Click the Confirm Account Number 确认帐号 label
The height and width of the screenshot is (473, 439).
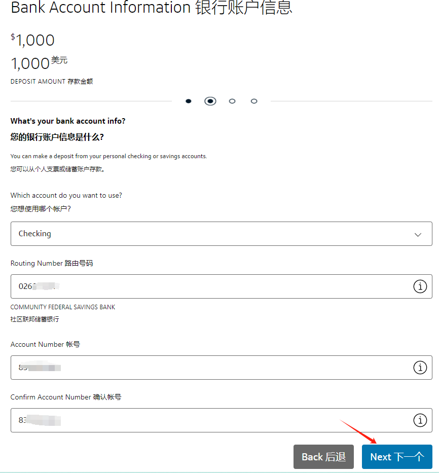pos(66,397)
